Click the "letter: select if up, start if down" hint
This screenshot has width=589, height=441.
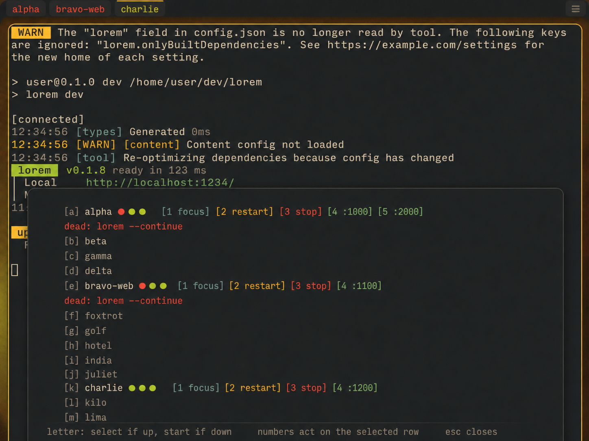click(139, 432)
